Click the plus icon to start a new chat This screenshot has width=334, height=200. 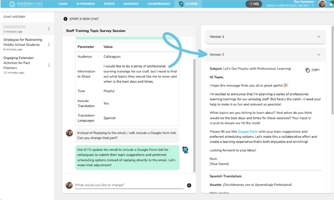coord(65,19)
